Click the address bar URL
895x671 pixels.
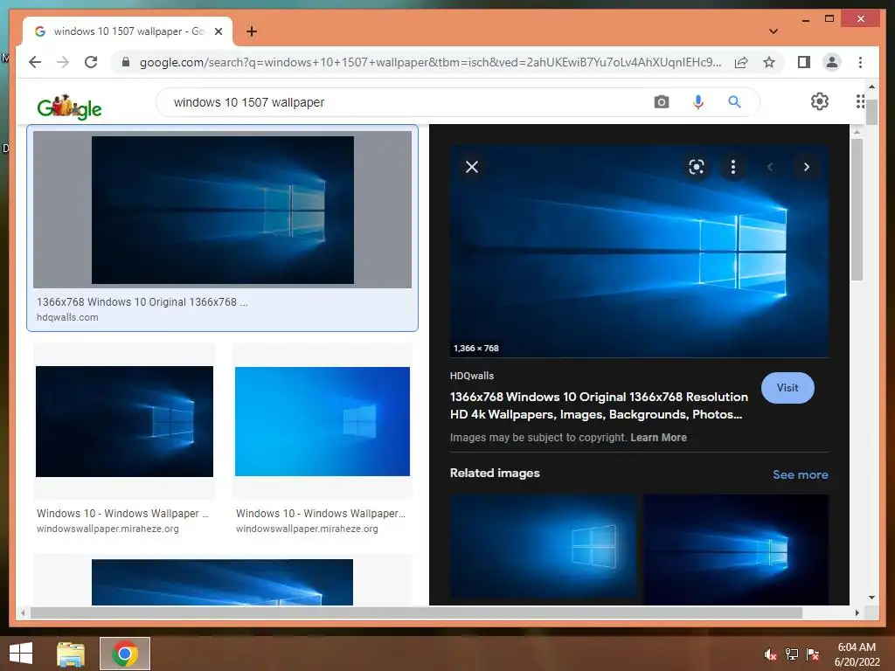click(430, 62)
